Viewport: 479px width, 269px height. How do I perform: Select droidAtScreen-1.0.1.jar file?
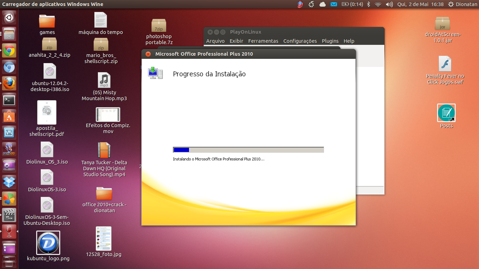(443, 29)
